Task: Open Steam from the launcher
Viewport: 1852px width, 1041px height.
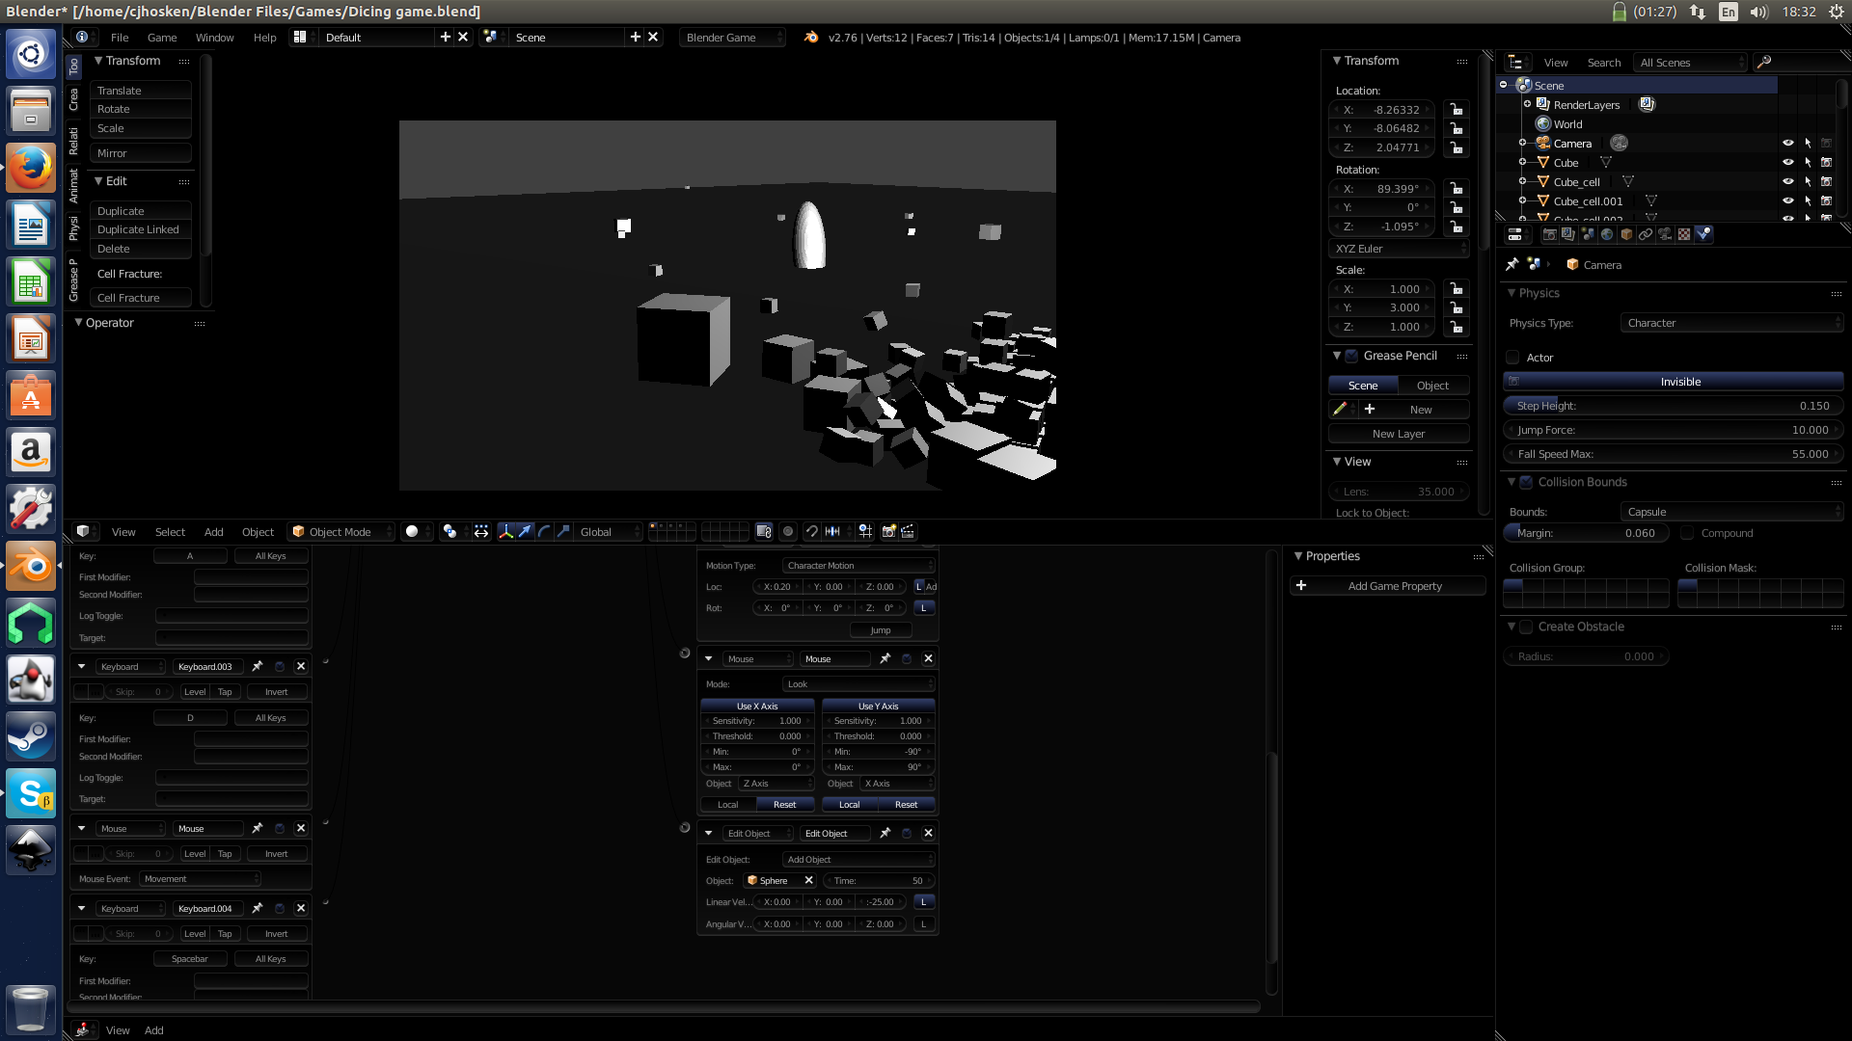Action: [x=31, y=736]
